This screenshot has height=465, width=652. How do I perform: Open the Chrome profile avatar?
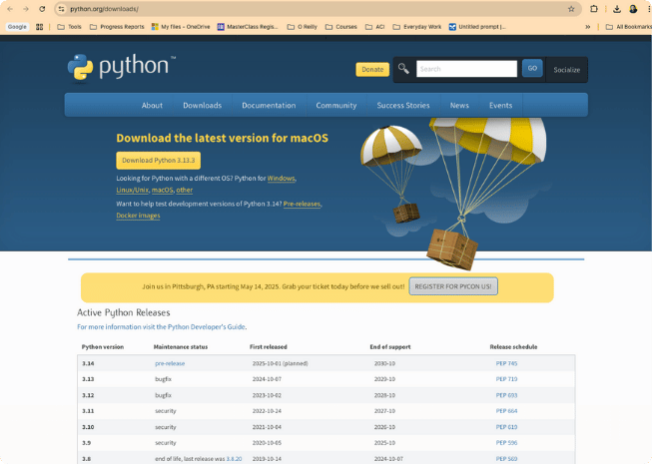point(633,9)
